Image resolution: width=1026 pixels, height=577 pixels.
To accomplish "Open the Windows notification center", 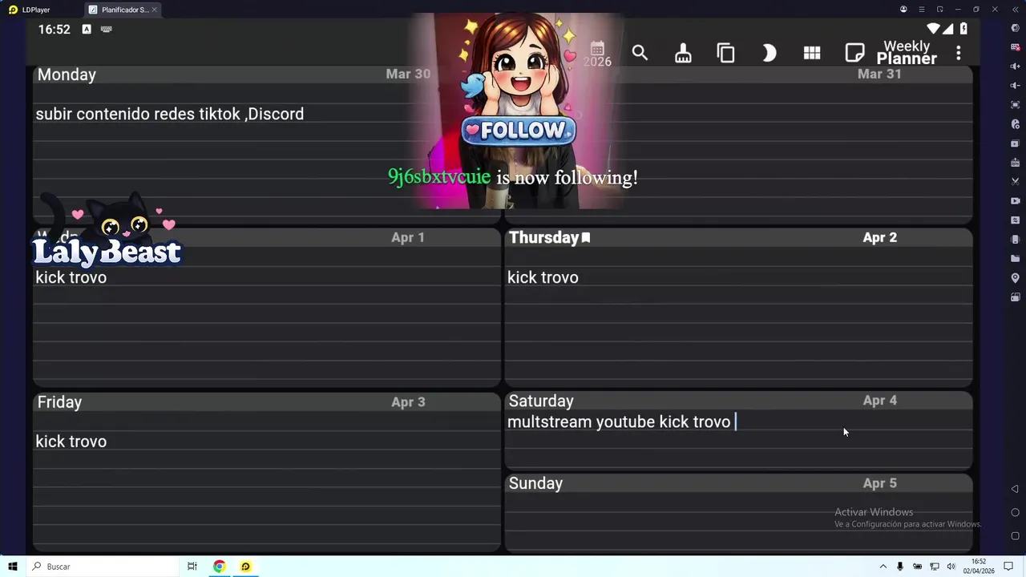I will 1008,567.
